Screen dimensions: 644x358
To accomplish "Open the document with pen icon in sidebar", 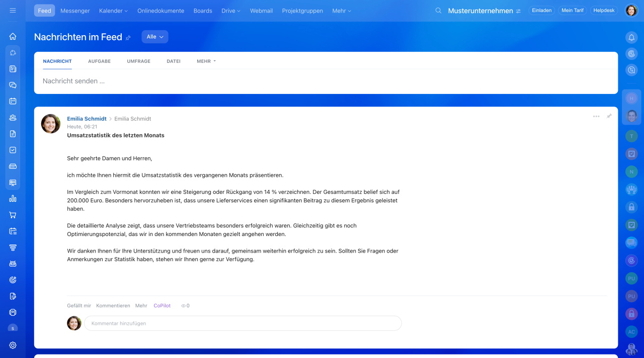I will click(x=13, y=296).
